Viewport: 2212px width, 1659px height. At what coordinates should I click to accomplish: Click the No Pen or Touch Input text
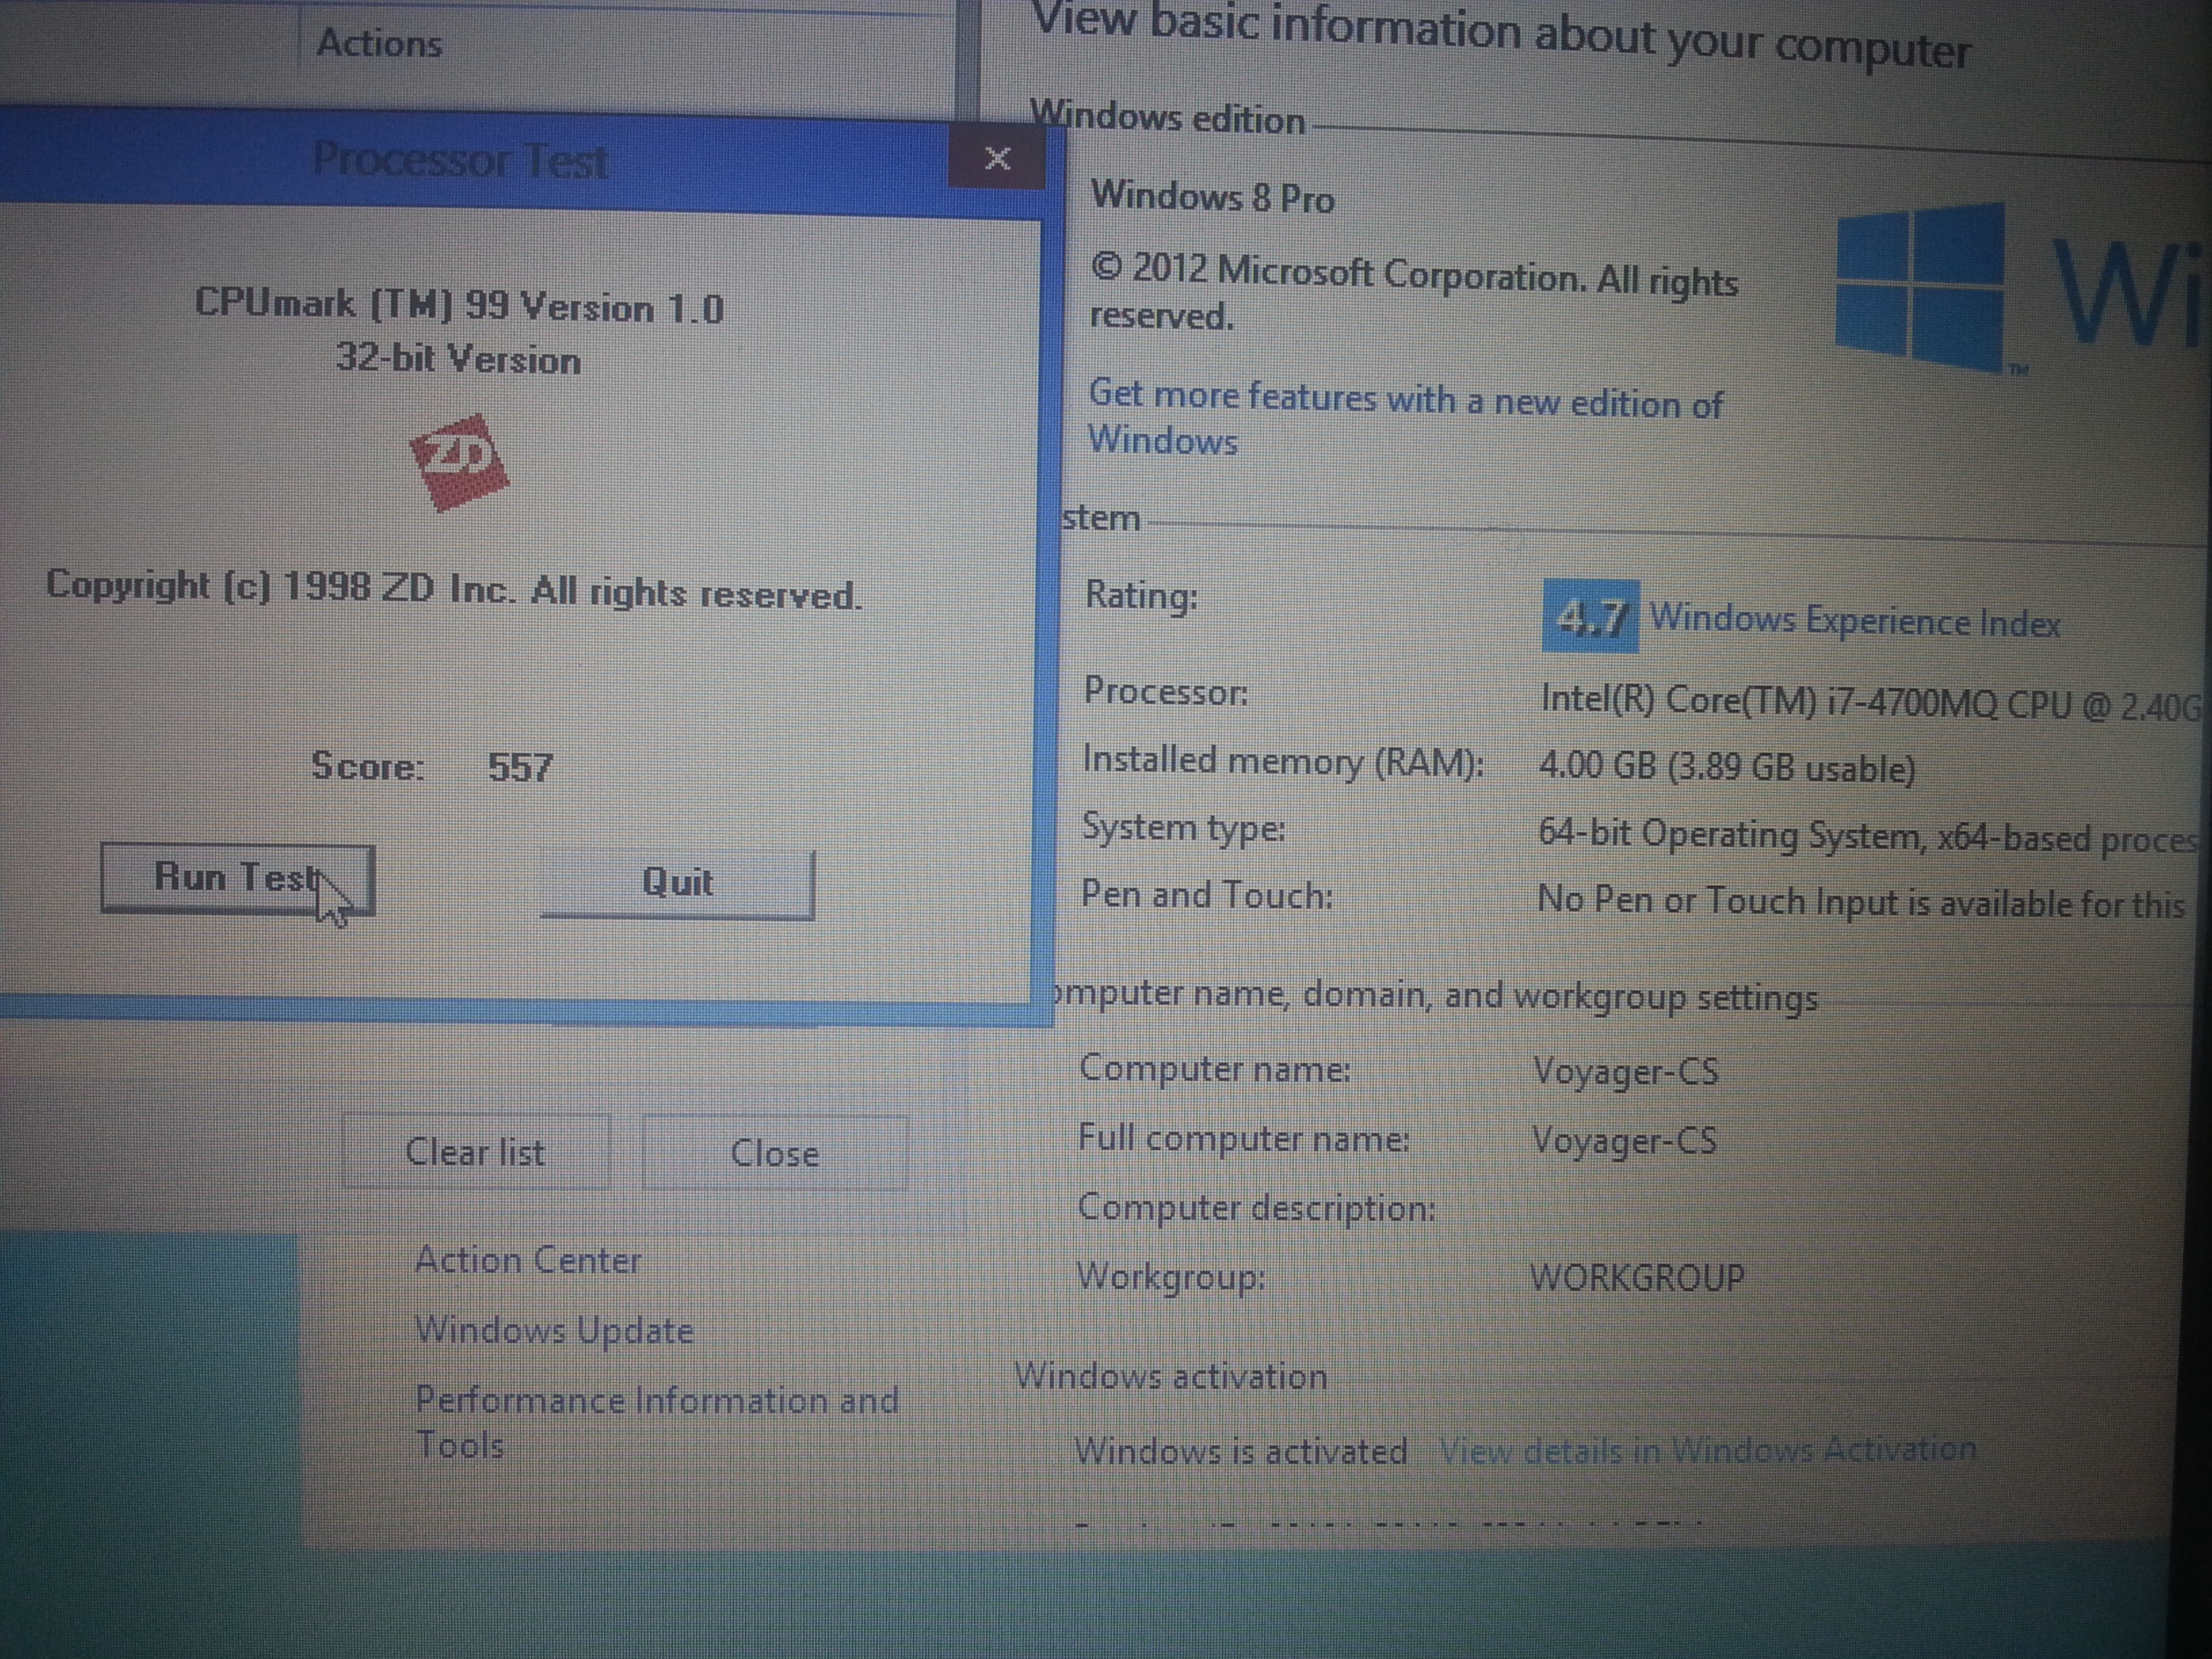[x=1861, y=902]
